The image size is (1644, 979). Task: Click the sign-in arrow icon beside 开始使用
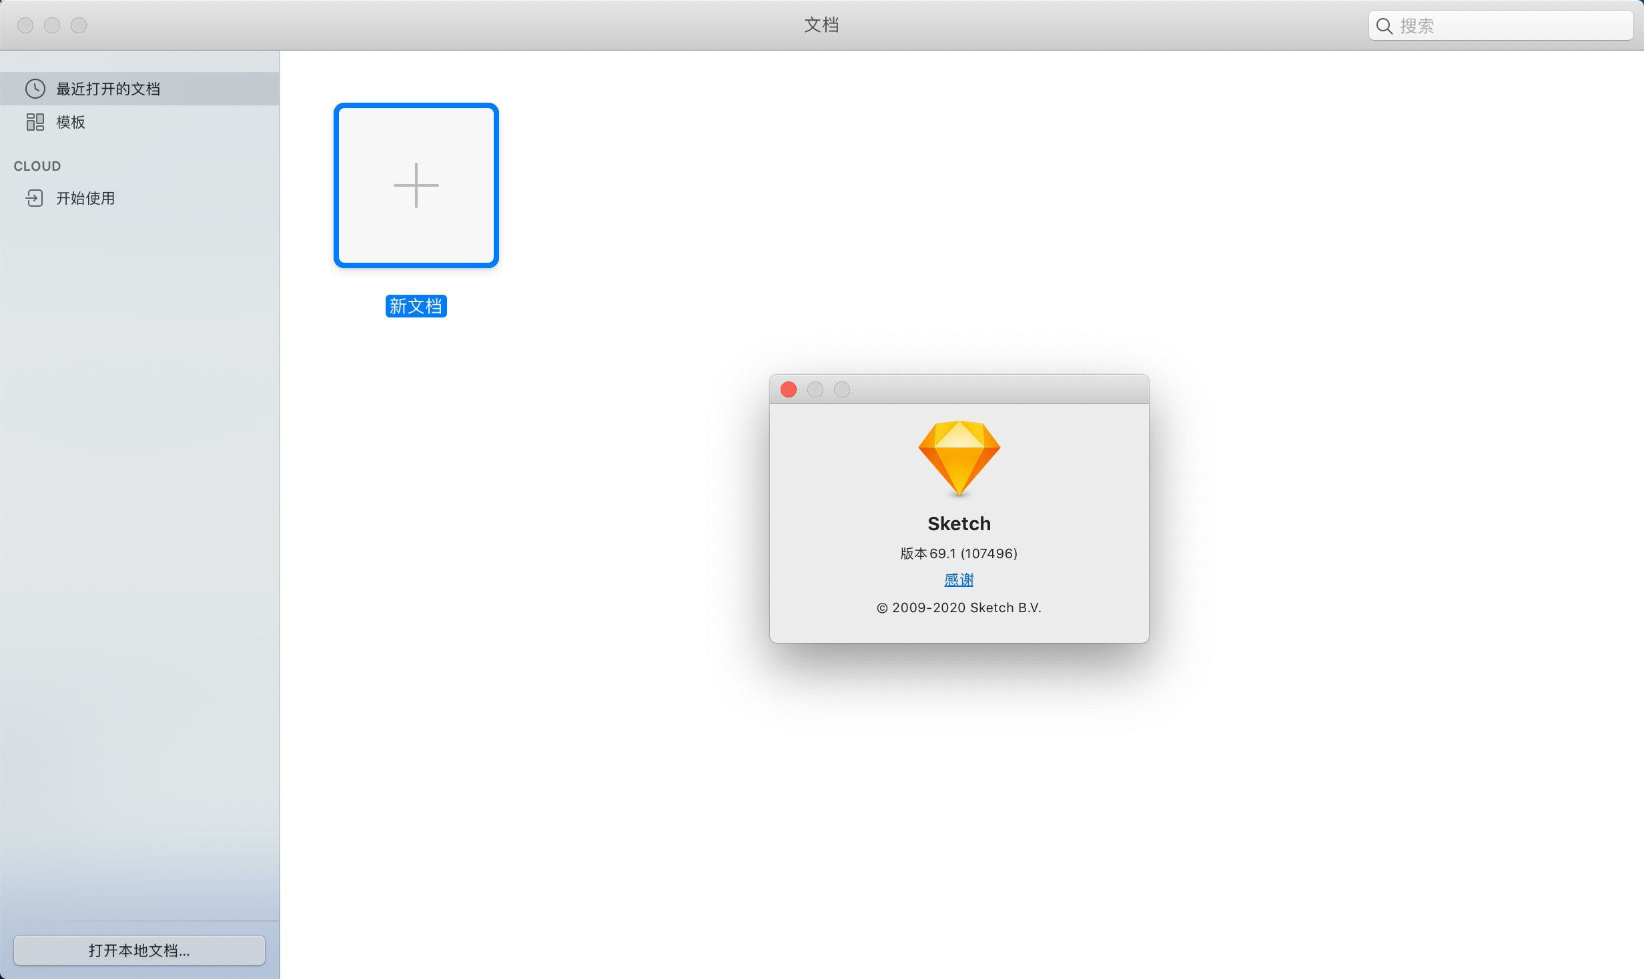(x=35, y=198)
